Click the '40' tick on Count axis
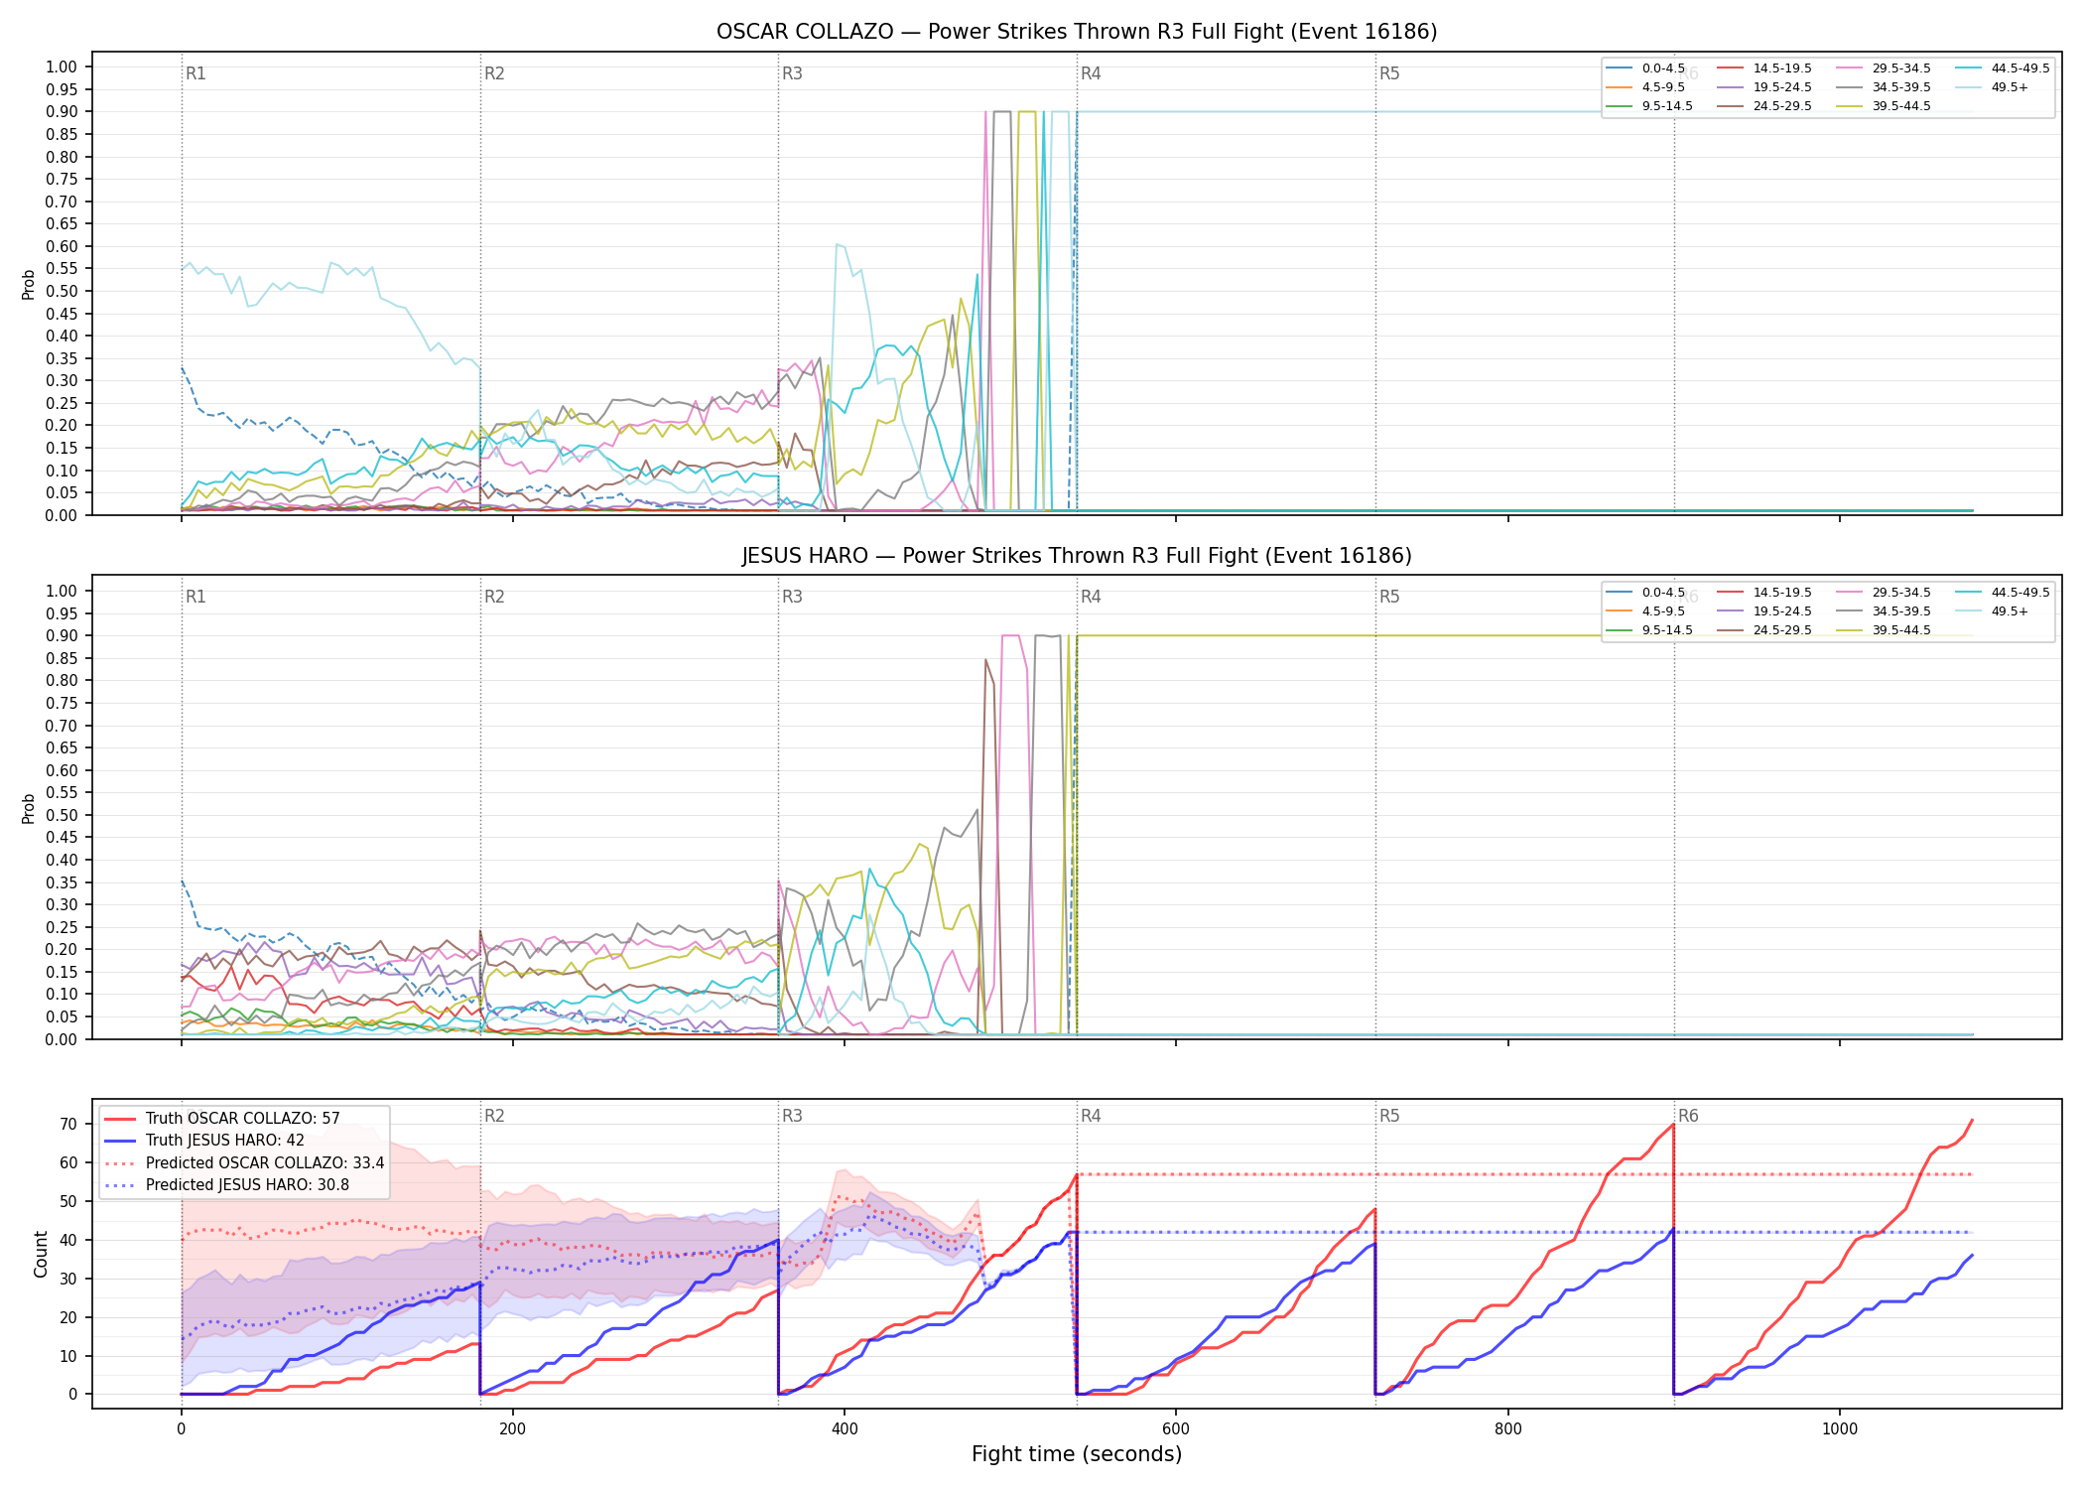Screen dimensions: 2084x1489 coord(68,1240)
